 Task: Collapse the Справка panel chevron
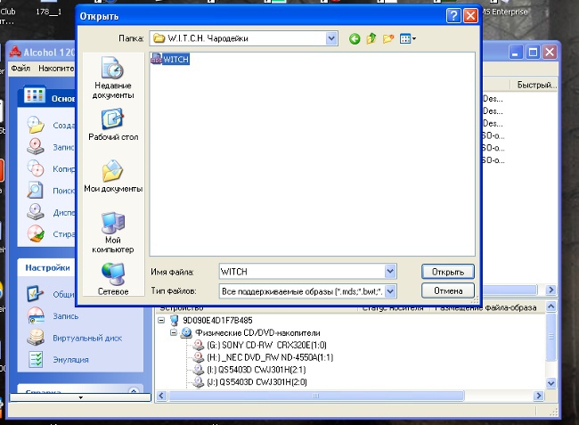[134, 390]
